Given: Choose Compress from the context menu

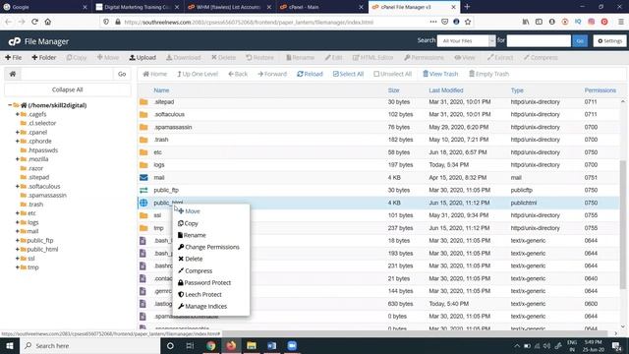Looking at the screenshot, I should (x=195, y=271).
